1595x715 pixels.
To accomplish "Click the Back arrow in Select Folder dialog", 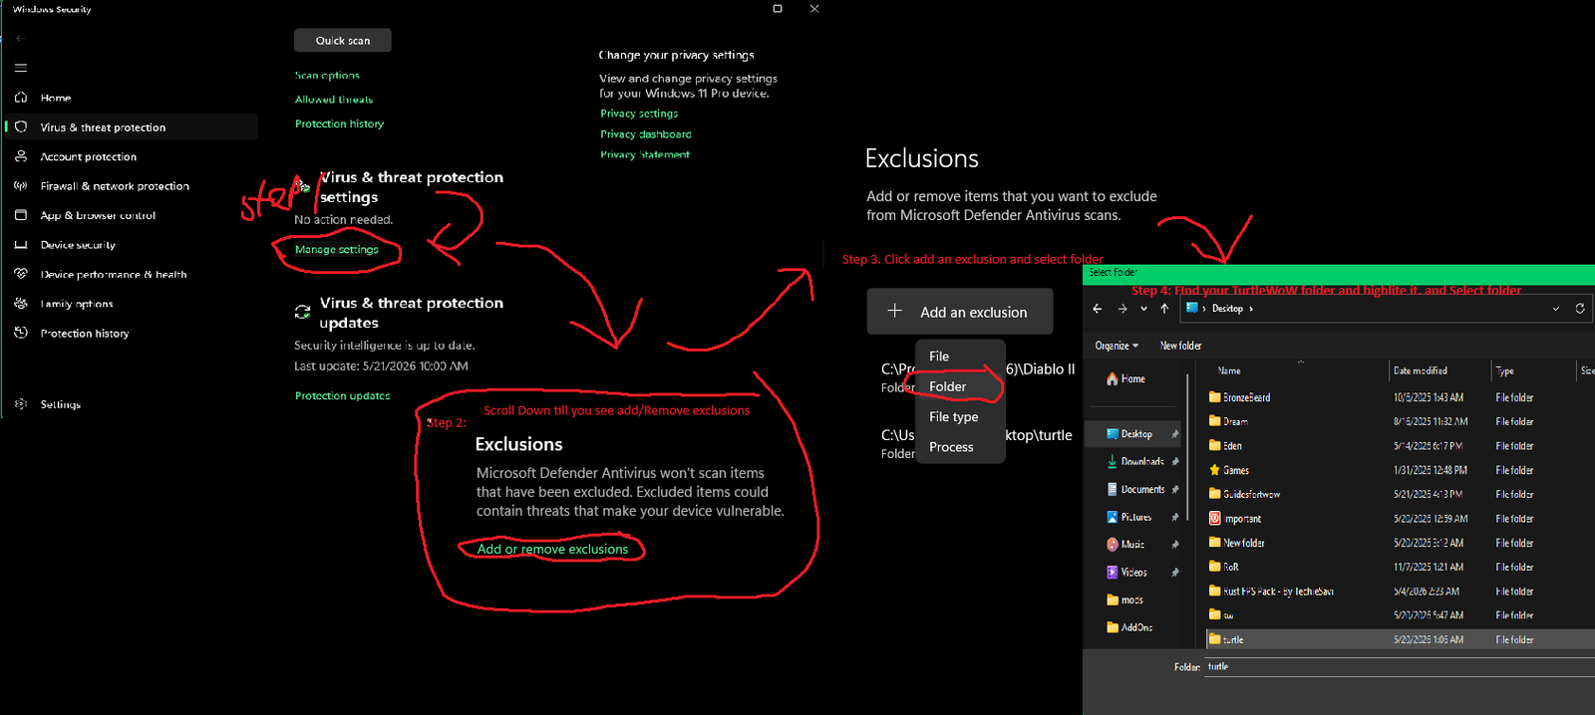I will click(x=1098, y=309).
